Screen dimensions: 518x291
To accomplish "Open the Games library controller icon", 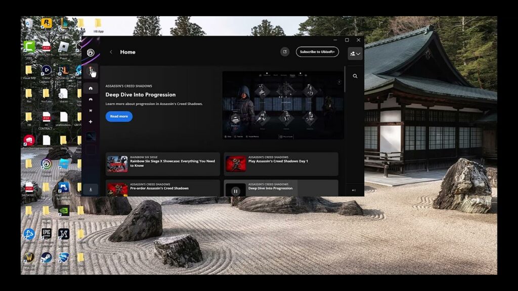I will click(91, 100).
